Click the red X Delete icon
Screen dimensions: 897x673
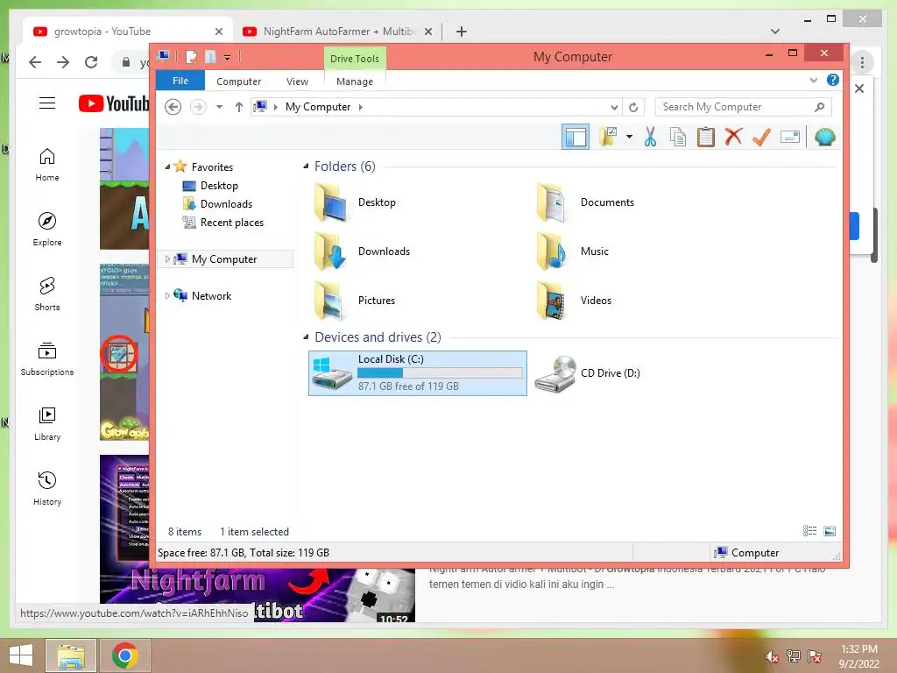[733, 138]
